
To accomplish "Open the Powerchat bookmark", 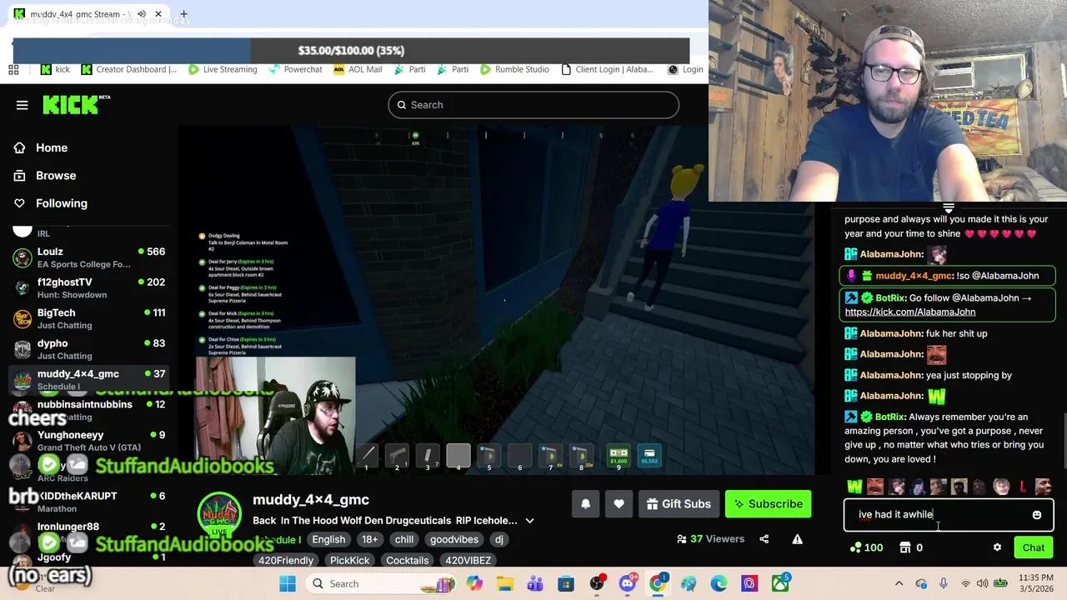I will click(x=295, y=69).
